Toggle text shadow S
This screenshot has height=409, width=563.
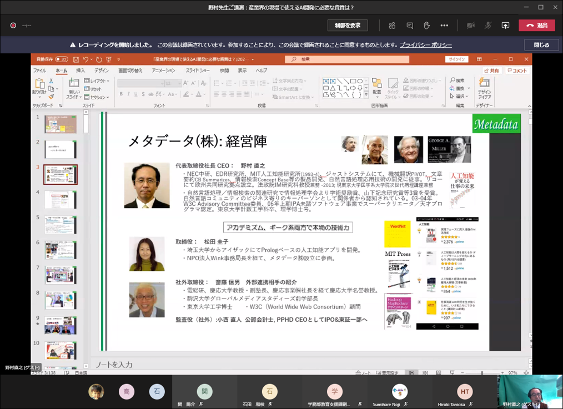pos(143,94)
